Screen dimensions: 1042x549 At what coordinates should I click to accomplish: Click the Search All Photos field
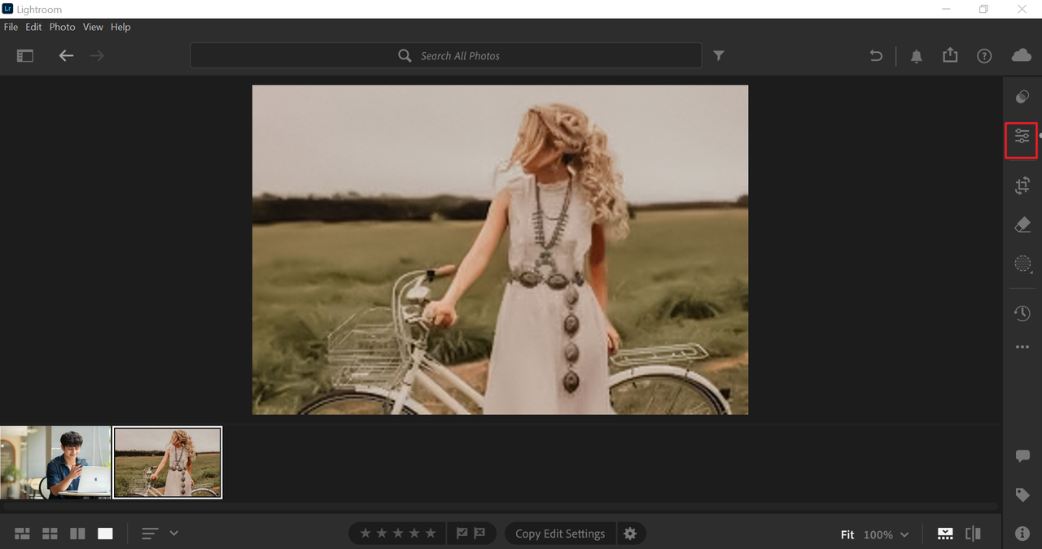tap(446, 55)
